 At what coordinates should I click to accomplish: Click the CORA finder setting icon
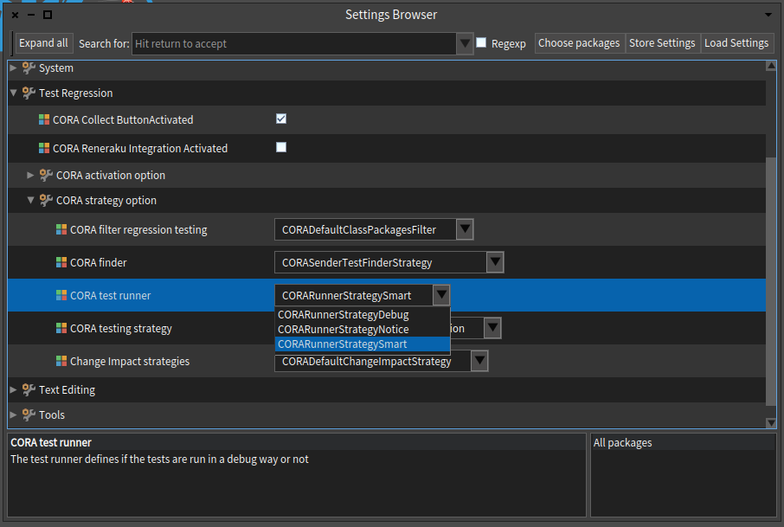click(61, 262)
